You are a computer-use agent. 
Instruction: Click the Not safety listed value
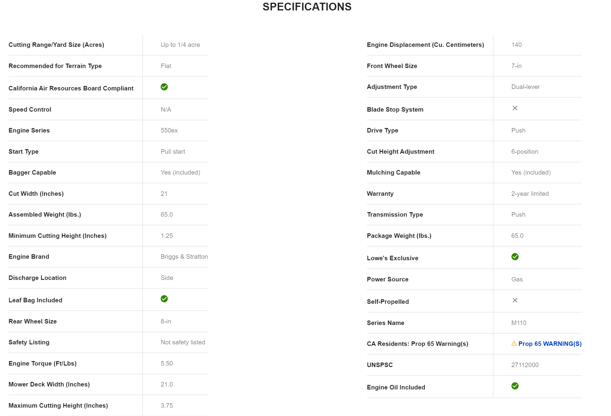[x=183, y=342]
